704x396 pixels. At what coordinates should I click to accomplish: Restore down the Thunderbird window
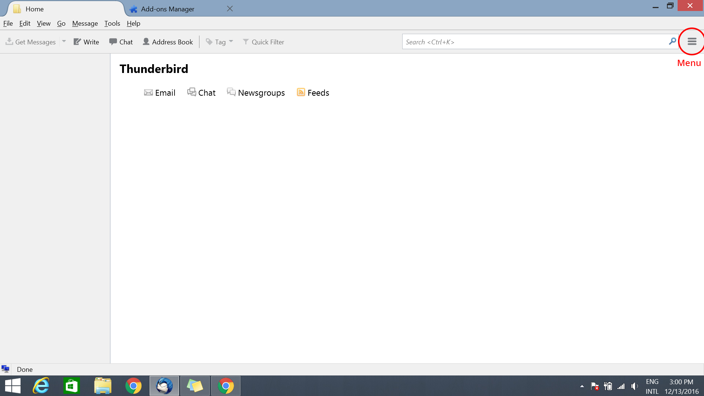point(670,6)
